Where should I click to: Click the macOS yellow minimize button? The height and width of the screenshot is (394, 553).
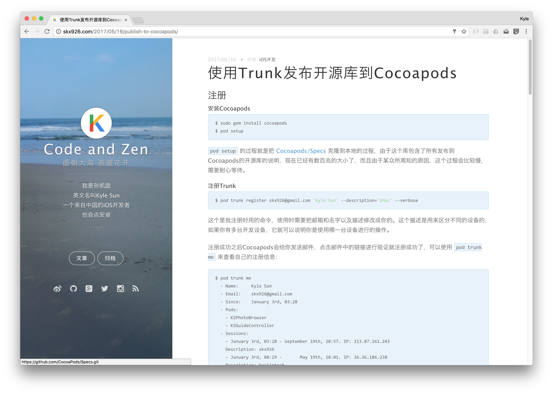[34, 19]
